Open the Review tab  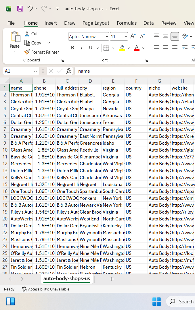point(169,23)
